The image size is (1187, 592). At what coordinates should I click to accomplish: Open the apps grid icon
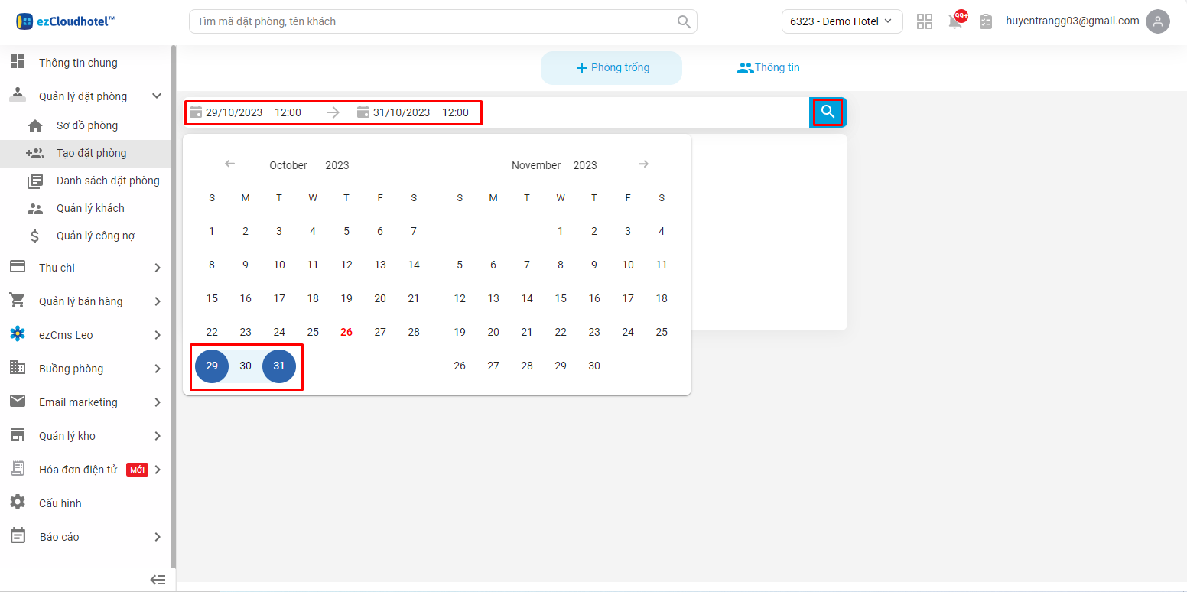click(925, 21)
